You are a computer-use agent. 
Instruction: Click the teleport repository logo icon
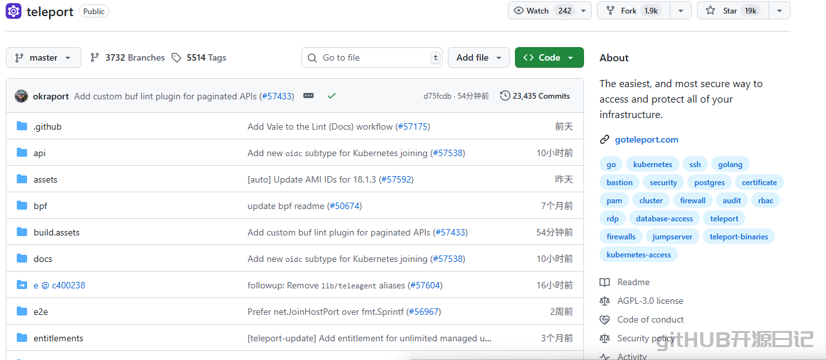(14, 11)
